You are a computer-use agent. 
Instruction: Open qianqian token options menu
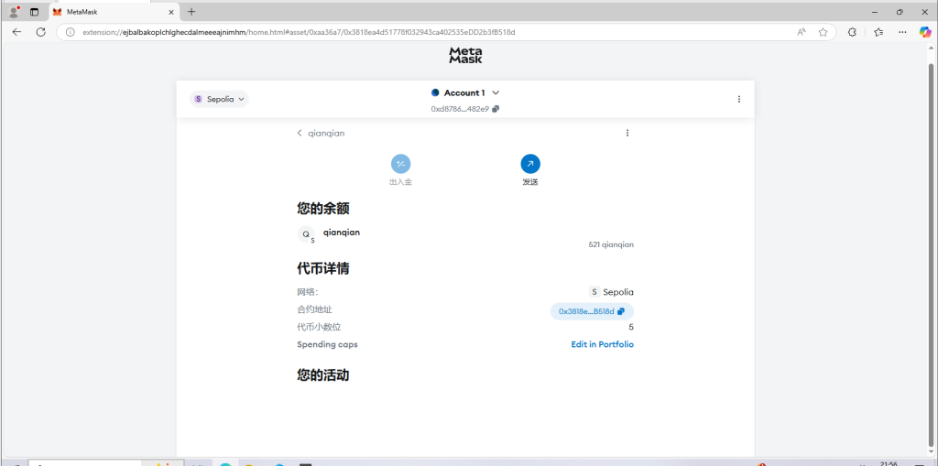pyautogui.click(x=627, y=133)
